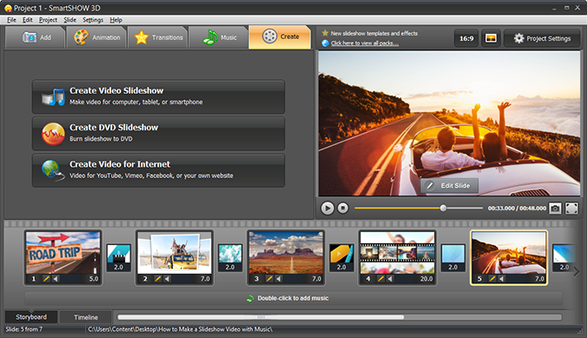Toggle the sound icon on slide 2
This screenshot has width=587, height=338.
(167, 279)
